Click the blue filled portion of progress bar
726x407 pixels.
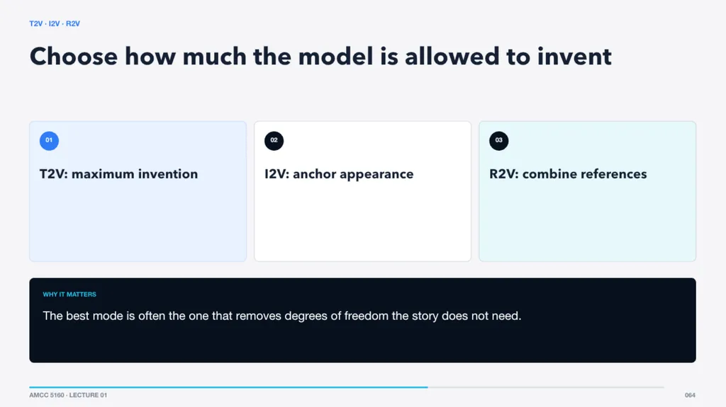[228, 387]
